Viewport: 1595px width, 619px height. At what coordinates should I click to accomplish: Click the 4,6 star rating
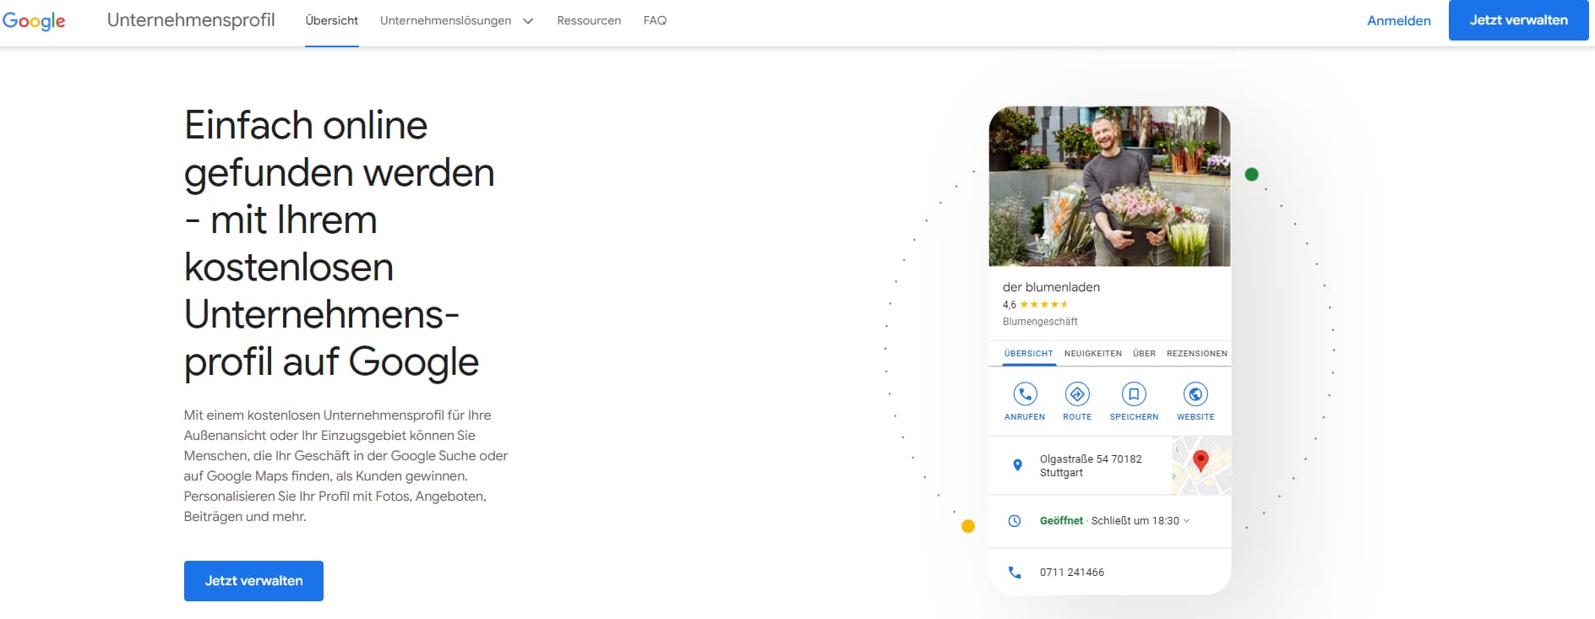[1036, 305]
